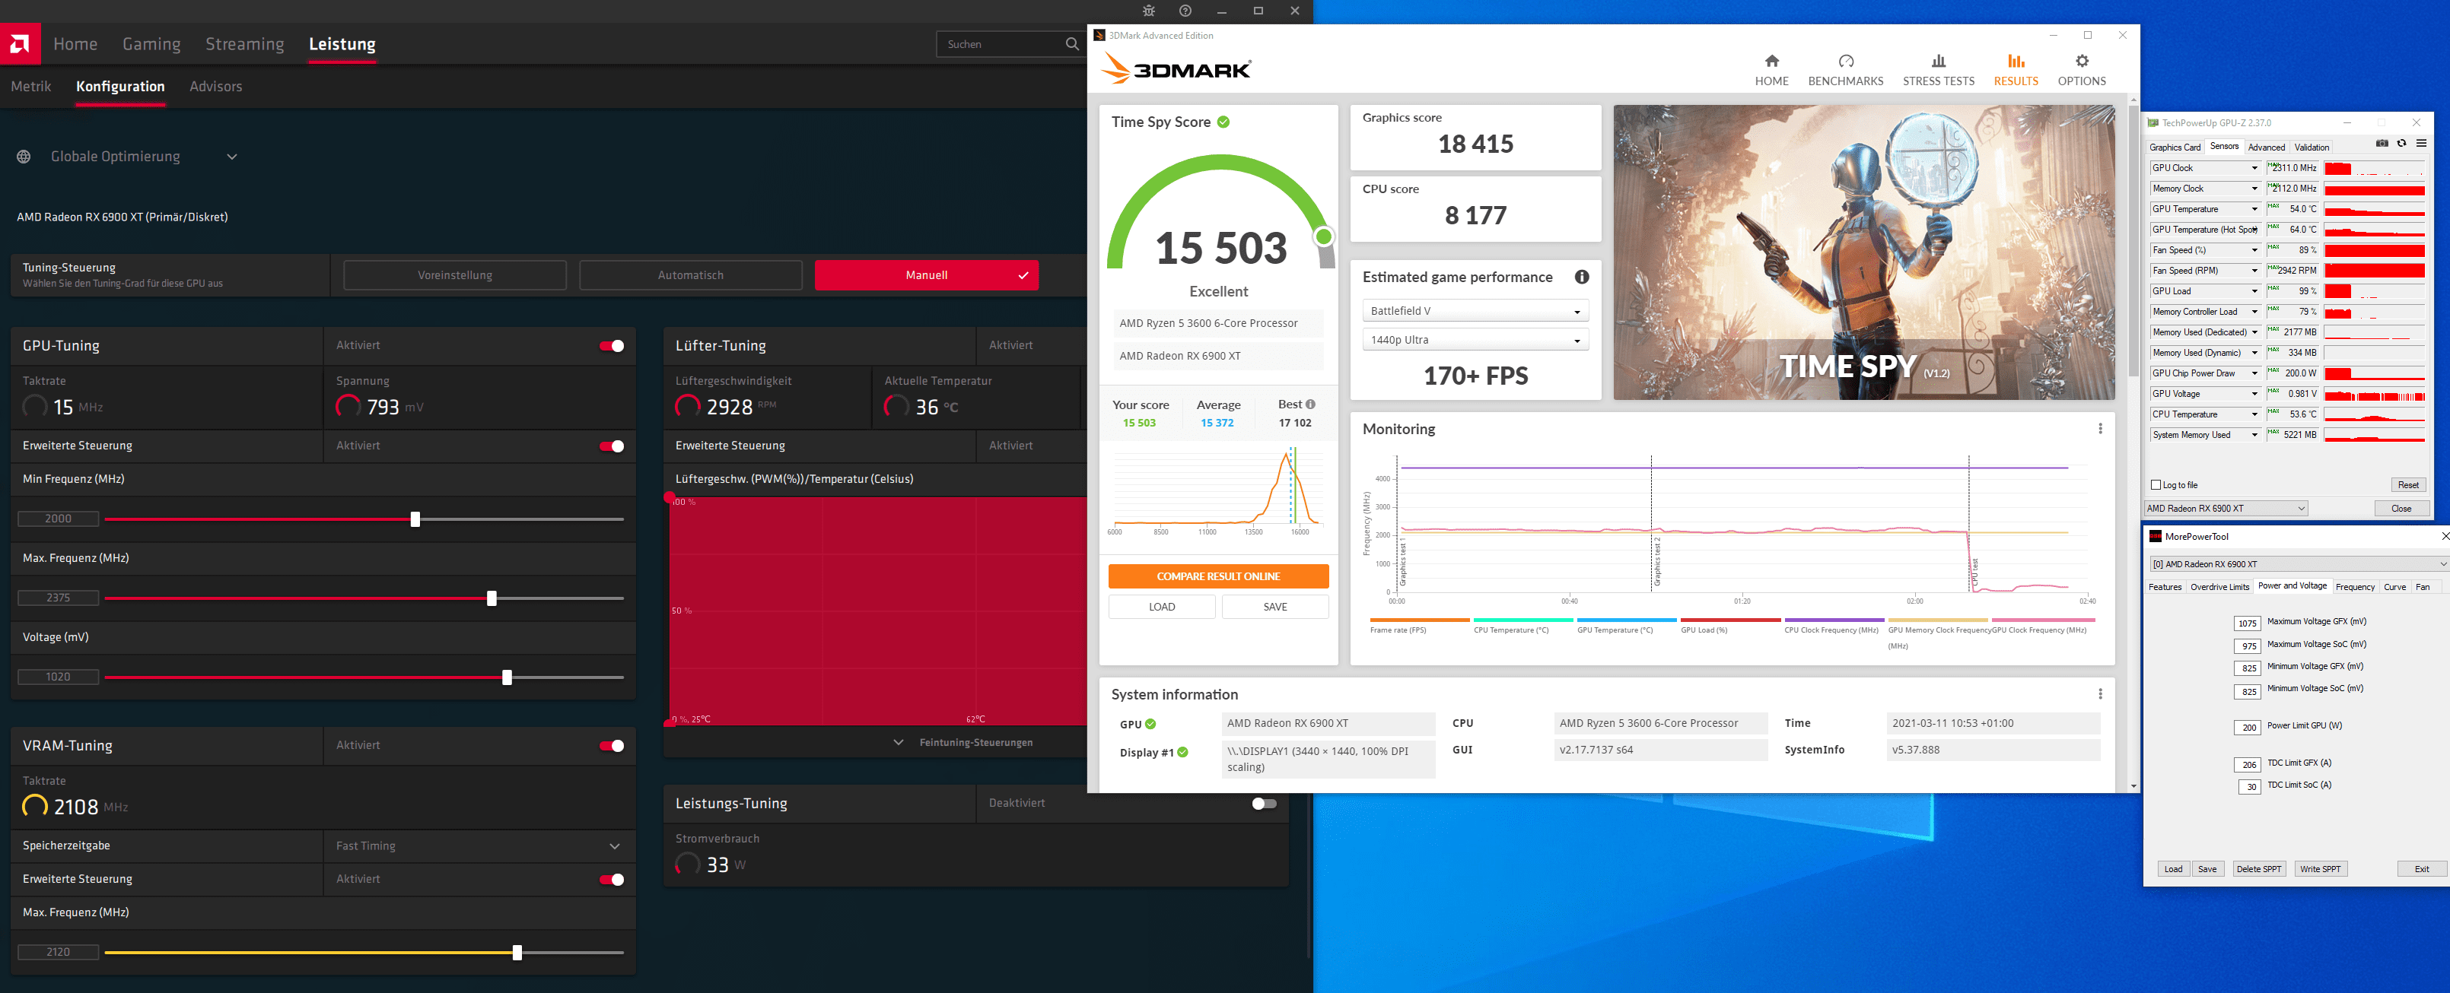This screenshot has height=993, width=2450.
Task: Click the Suchen search input field
Action: tap(1011, 43)
